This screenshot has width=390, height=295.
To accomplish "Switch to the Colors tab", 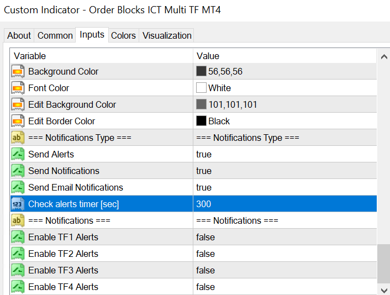I will point(123,35).
